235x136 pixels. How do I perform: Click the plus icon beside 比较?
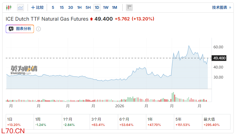tap(33, 8)
